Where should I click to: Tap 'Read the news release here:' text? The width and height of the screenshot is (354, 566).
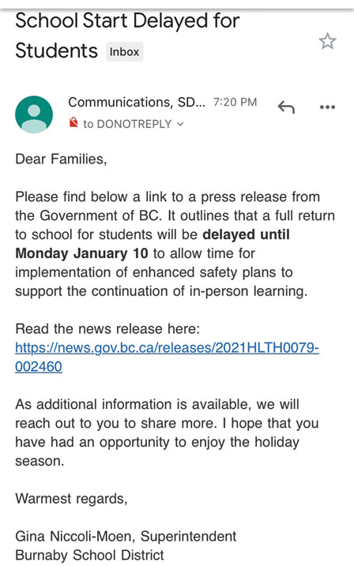tap(107, 329)
